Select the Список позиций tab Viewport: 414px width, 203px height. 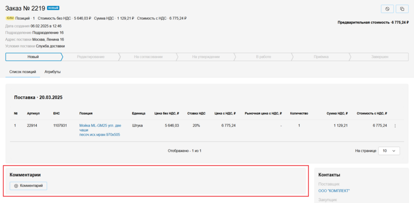(23, 71)
